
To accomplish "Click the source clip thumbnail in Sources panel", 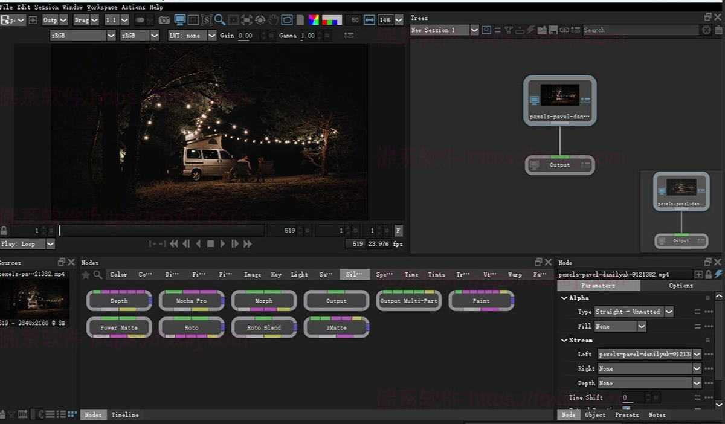I will (34, 297).
